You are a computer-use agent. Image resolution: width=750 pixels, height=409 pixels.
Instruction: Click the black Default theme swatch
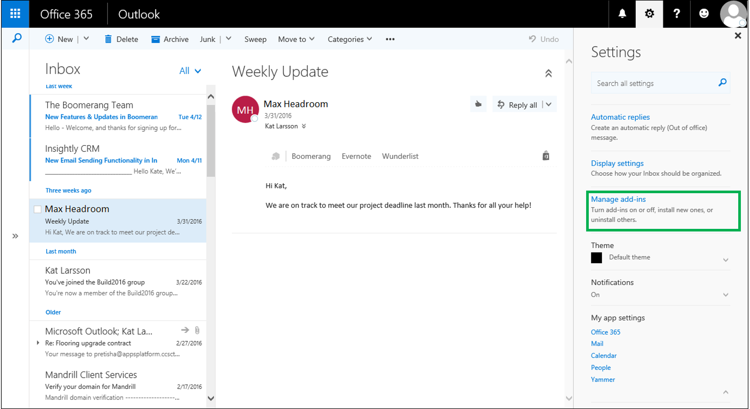[x=597, y=258]
